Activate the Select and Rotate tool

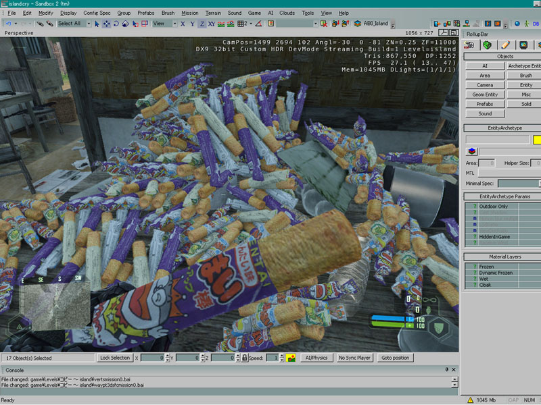(116, 24)
